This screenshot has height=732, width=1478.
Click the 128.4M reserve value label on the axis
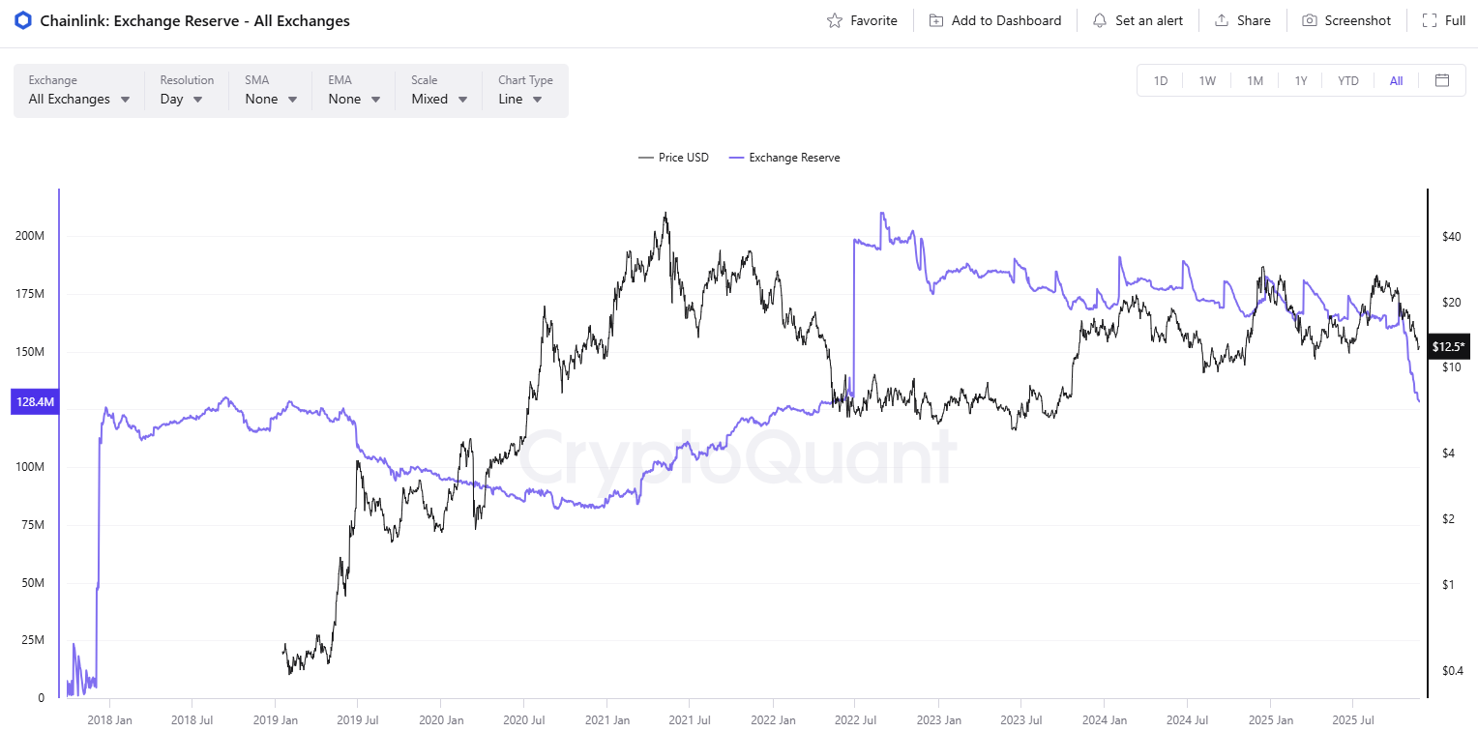coord(34,401)
